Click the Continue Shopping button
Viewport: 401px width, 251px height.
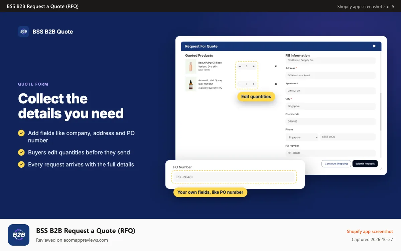[x=336, y=164]
